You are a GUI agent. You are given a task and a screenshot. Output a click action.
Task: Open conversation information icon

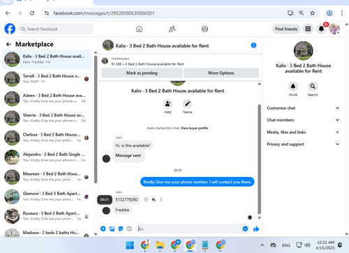click(253, 45)
